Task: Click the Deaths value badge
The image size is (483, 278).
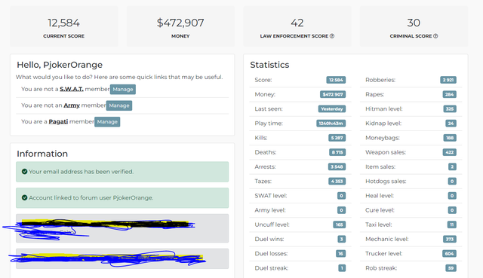Action: (x=337, y=152)
